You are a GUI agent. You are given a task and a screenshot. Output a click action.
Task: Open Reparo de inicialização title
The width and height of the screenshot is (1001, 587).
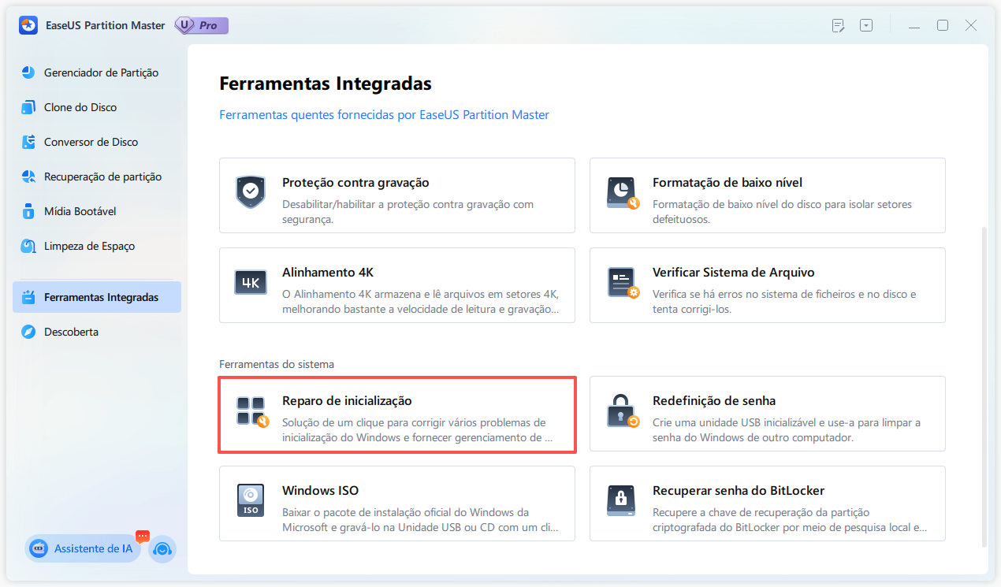[x=347, y=401]
